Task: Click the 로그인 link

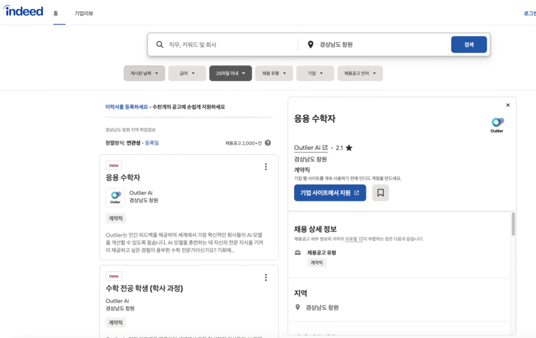Action: tap(529, 13)
